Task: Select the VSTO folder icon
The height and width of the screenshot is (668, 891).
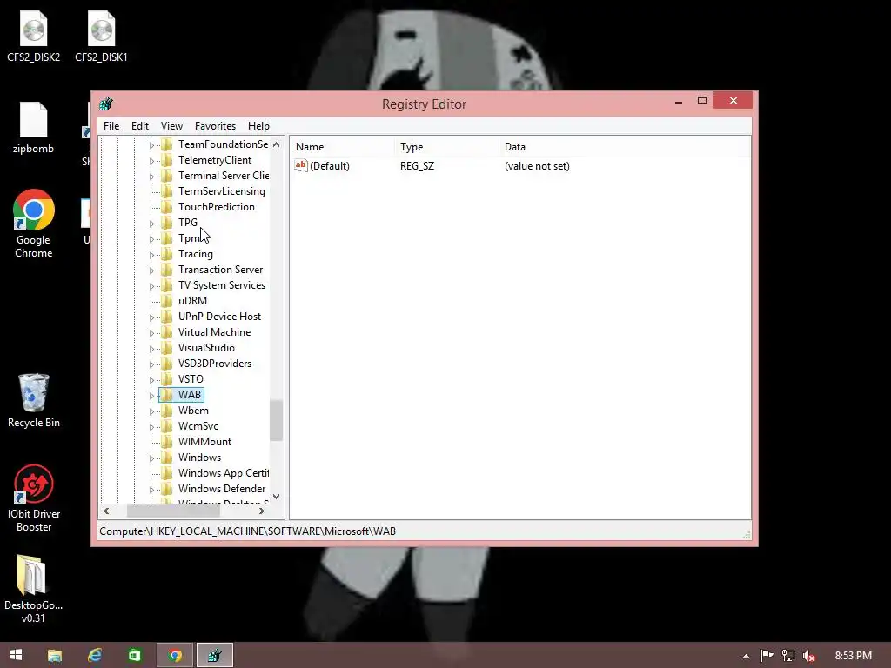Action: 166,379
